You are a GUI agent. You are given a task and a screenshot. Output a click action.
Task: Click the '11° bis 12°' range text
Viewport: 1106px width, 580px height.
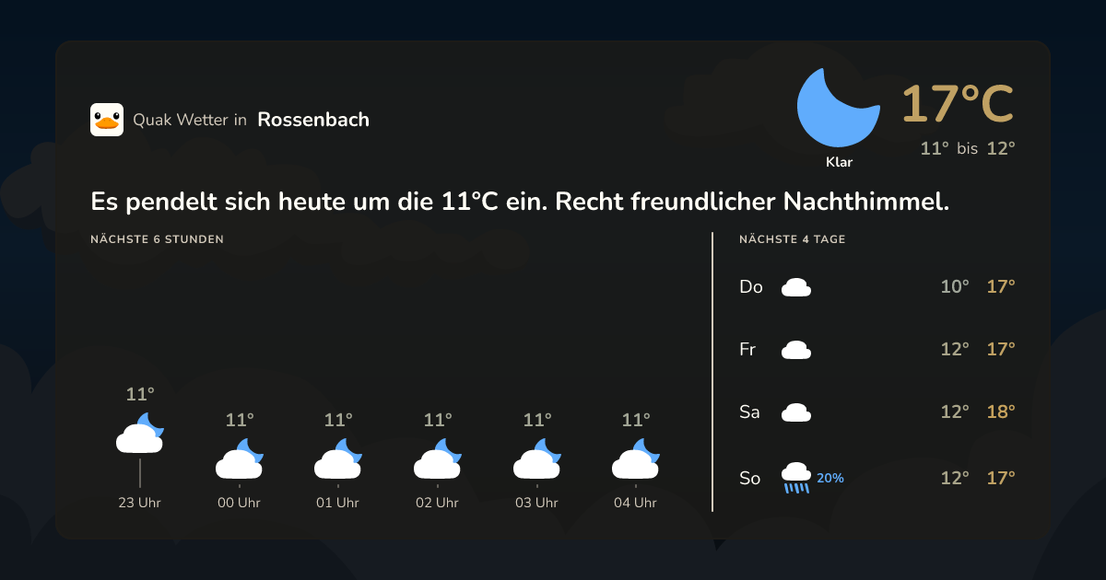point(968,148)
